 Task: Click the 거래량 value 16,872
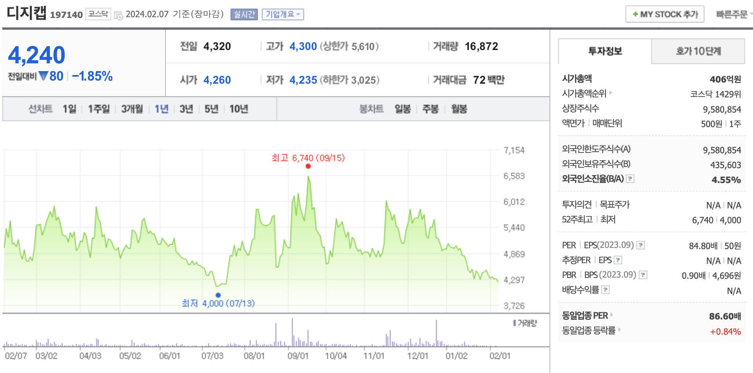click(481, 47)
